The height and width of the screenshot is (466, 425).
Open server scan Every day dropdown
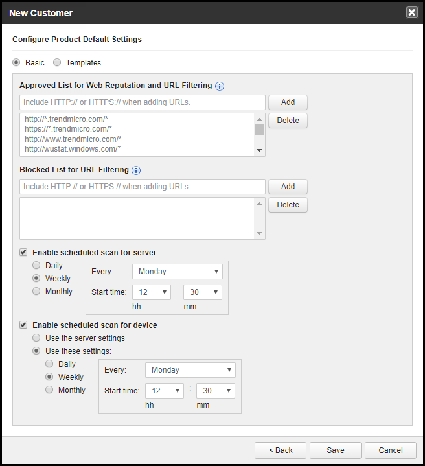tap(177, 272)
